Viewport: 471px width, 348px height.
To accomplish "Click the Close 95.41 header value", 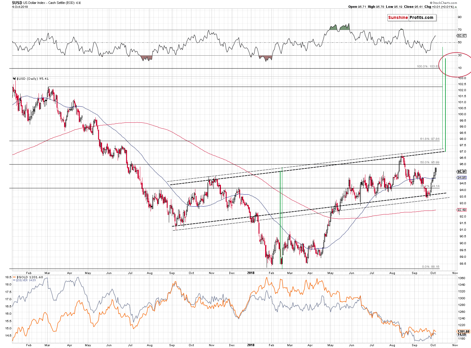I will (x=414, y=7).
